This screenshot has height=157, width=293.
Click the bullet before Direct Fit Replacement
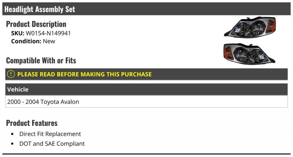tap(12, 134)
